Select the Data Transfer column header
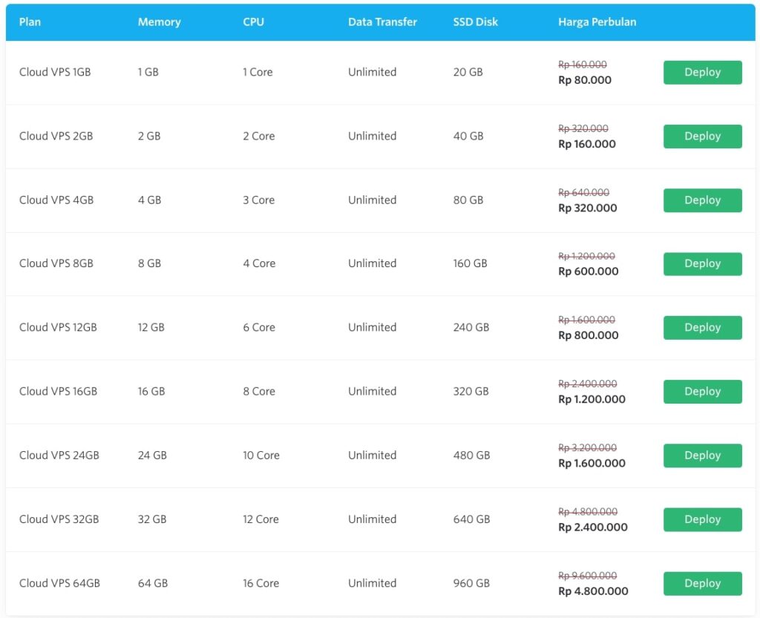 click(x=382, y=22)
